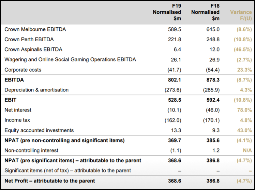Select the Equity accounted F18 value 9.3

(x=216, y=130)
